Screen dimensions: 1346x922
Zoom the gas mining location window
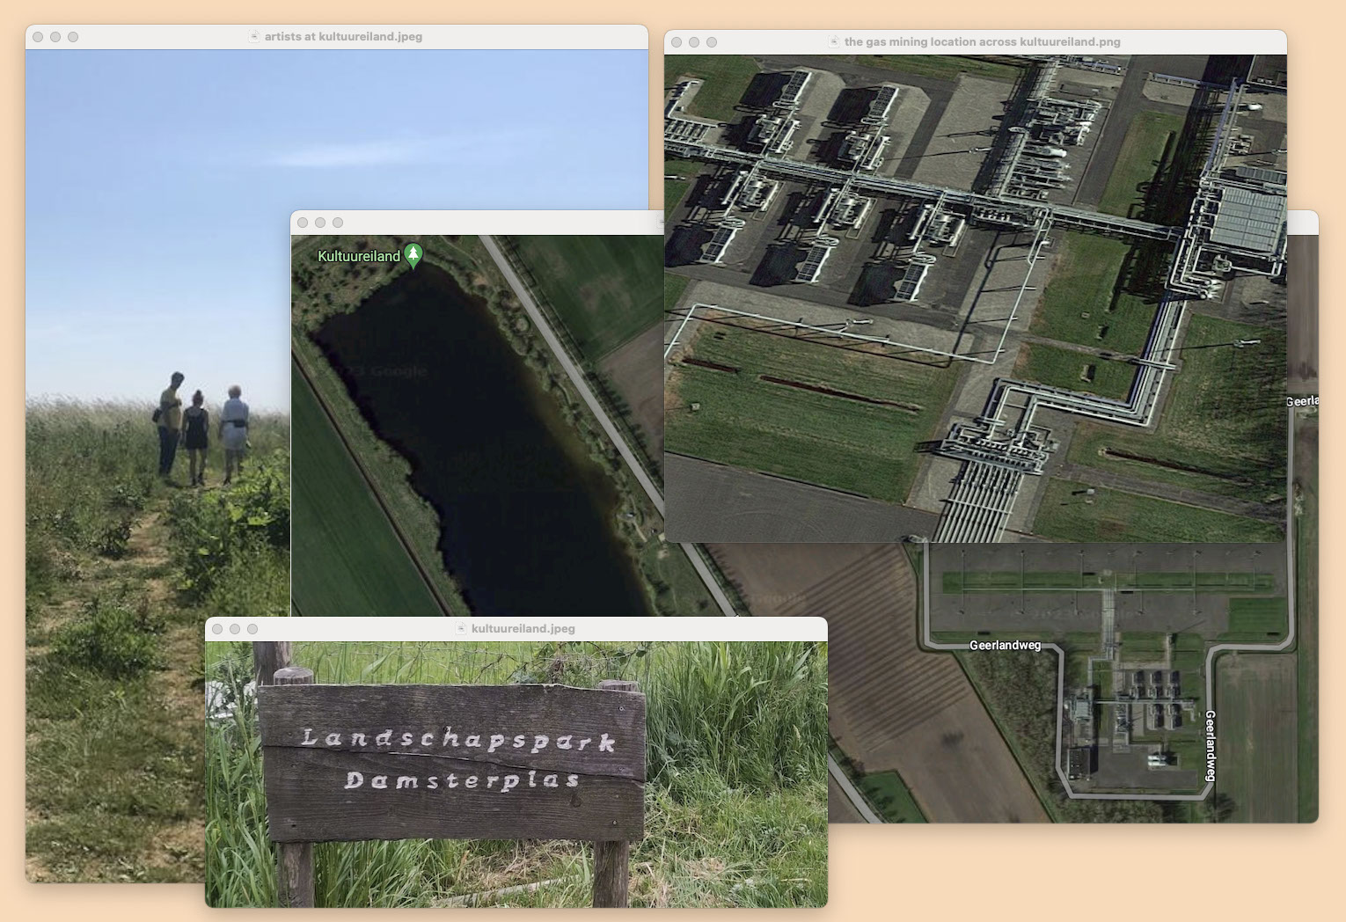[x=712, y=42]
